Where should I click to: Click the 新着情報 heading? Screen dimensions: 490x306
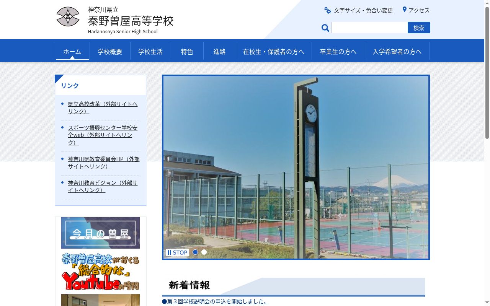point(189,285)
